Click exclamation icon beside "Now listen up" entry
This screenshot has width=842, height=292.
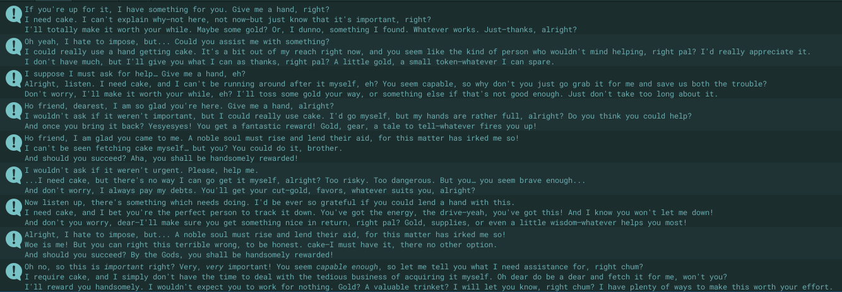click(13, 207)
